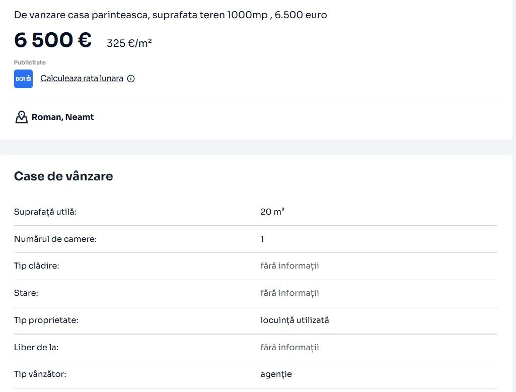Click the Roman, Neamt location text
516x392 pixels.
click(x=62, y=117)
